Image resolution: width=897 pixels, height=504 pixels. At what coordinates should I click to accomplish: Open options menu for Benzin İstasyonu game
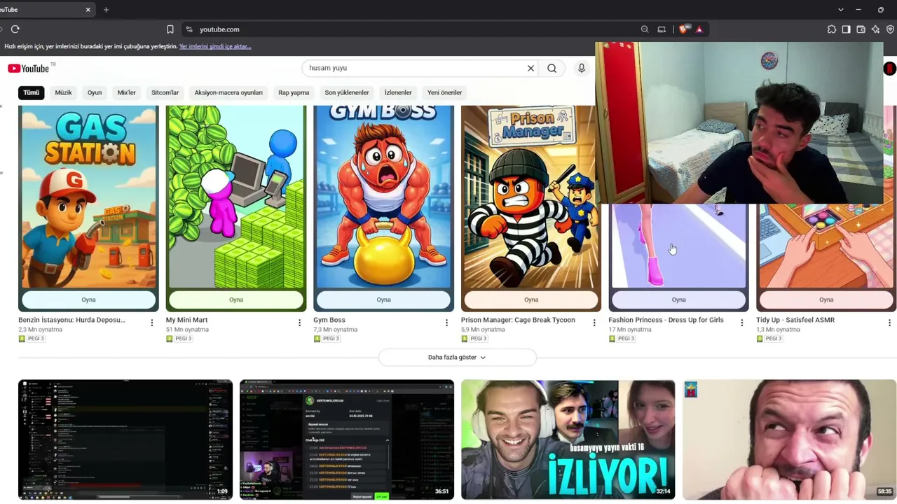[x=151, y=323]
